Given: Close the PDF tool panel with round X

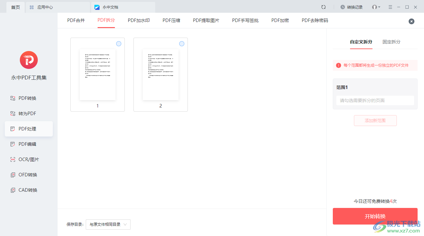Looking at the screenshot, I should tap(412, 21).
